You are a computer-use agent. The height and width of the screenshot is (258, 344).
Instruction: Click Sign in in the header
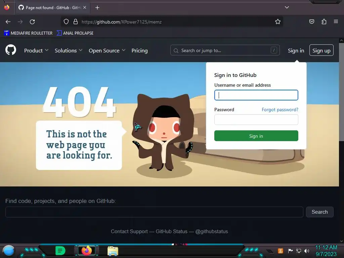click(x=296, y=50)
